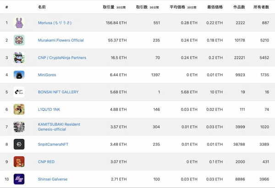Open BONSAI NFT GALLERY link
The height and width of the screenshot is (188, 275).
(58, 92)
